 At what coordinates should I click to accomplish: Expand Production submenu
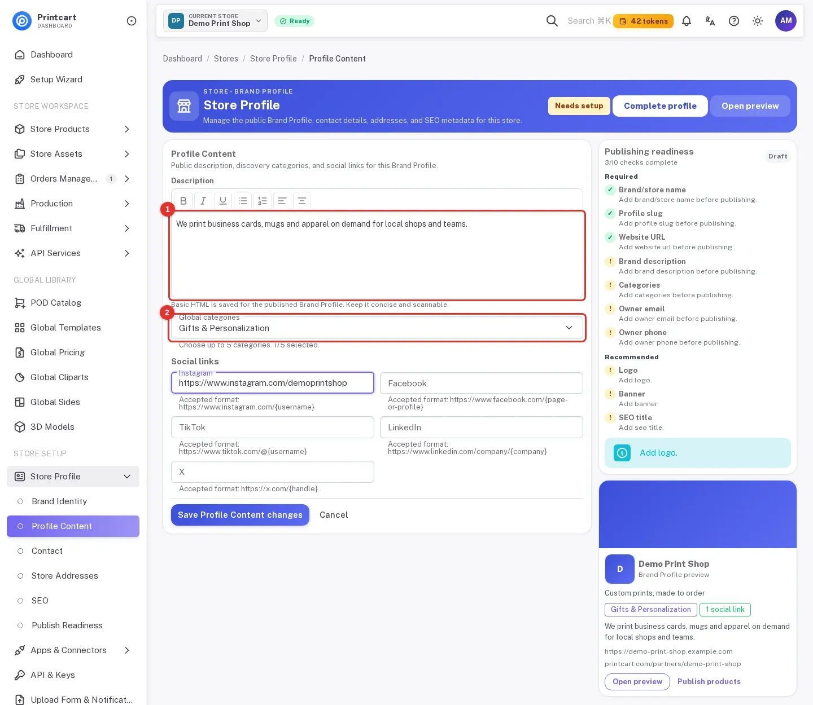[x=73, y=204]
